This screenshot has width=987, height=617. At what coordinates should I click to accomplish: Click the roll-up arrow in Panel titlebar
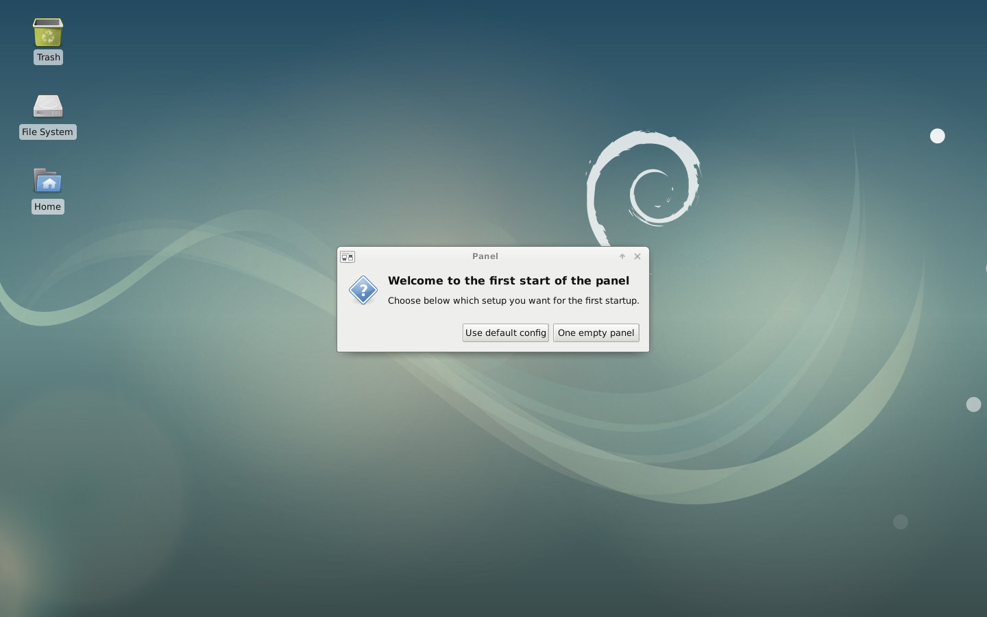(622, 256)
